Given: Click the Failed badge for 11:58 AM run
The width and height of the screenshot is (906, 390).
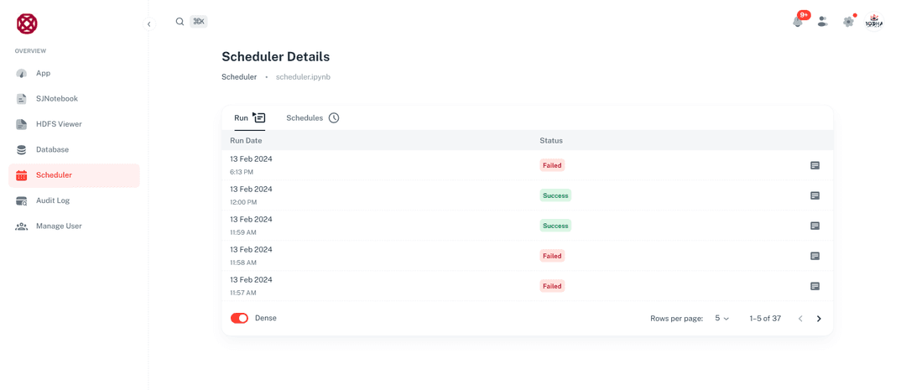Looking at the screenshot, I should (x=552, y=256).
